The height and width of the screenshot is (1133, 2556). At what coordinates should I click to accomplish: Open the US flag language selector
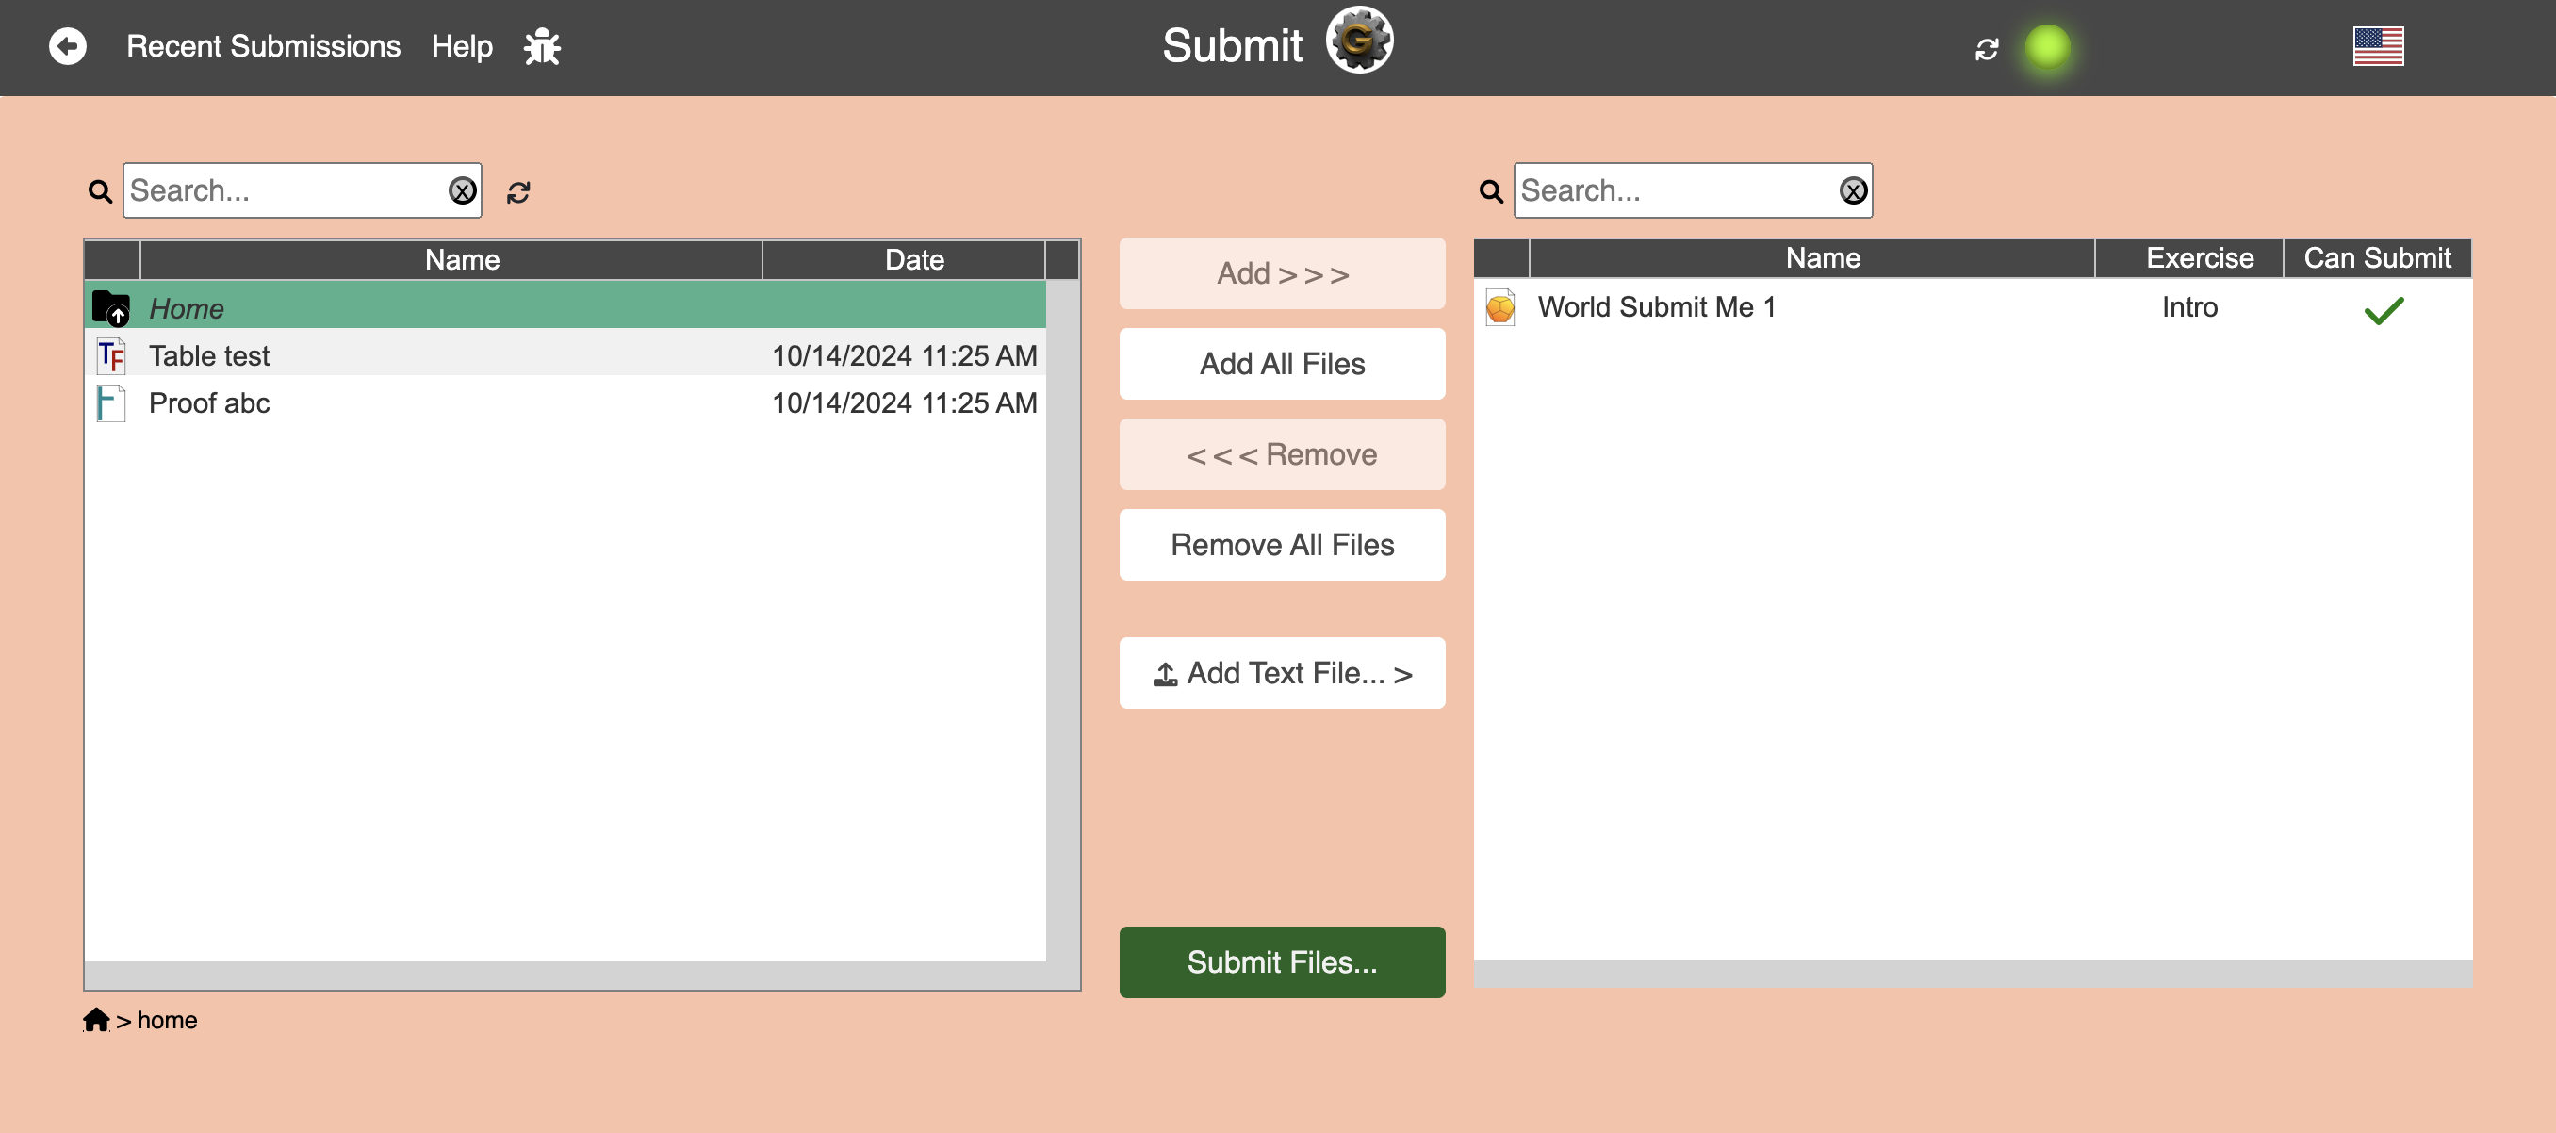coord(2377,46)
